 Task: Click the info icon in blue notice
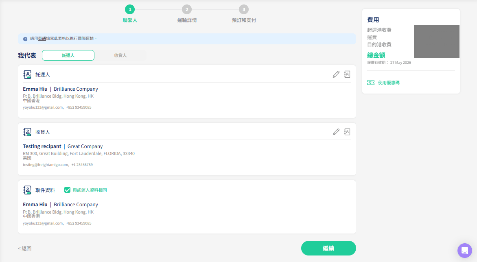[25, 39]
